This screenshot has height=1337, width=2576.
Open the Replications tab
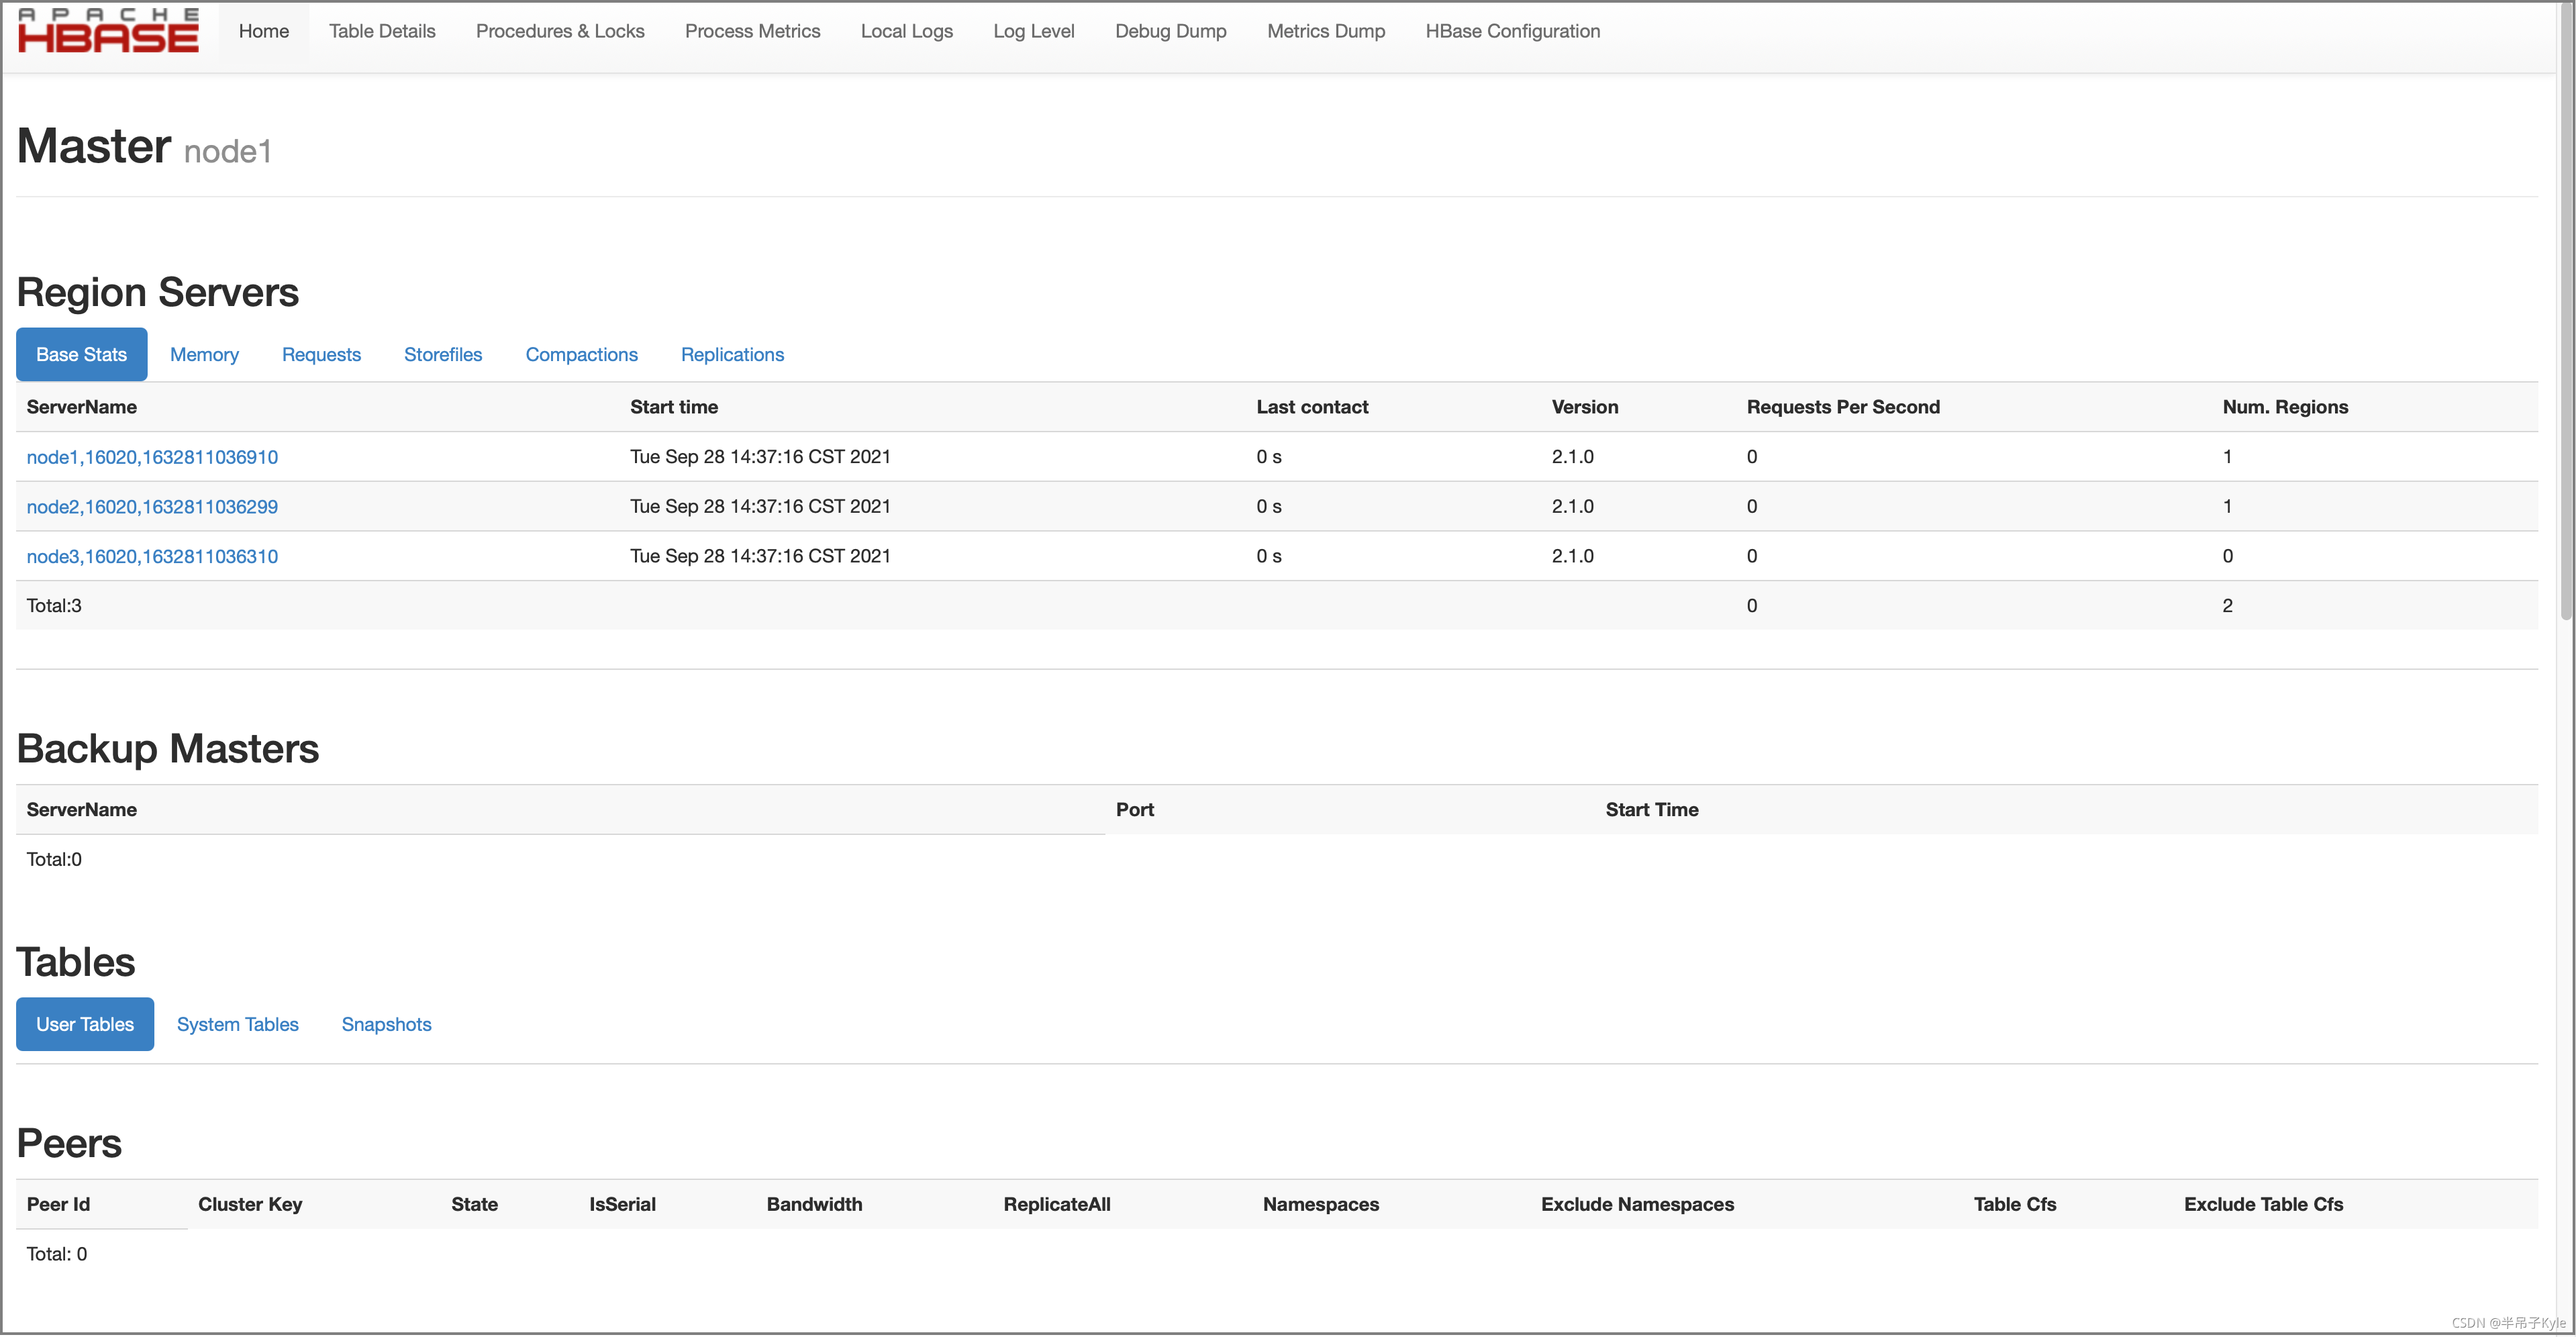pos(732,355)
